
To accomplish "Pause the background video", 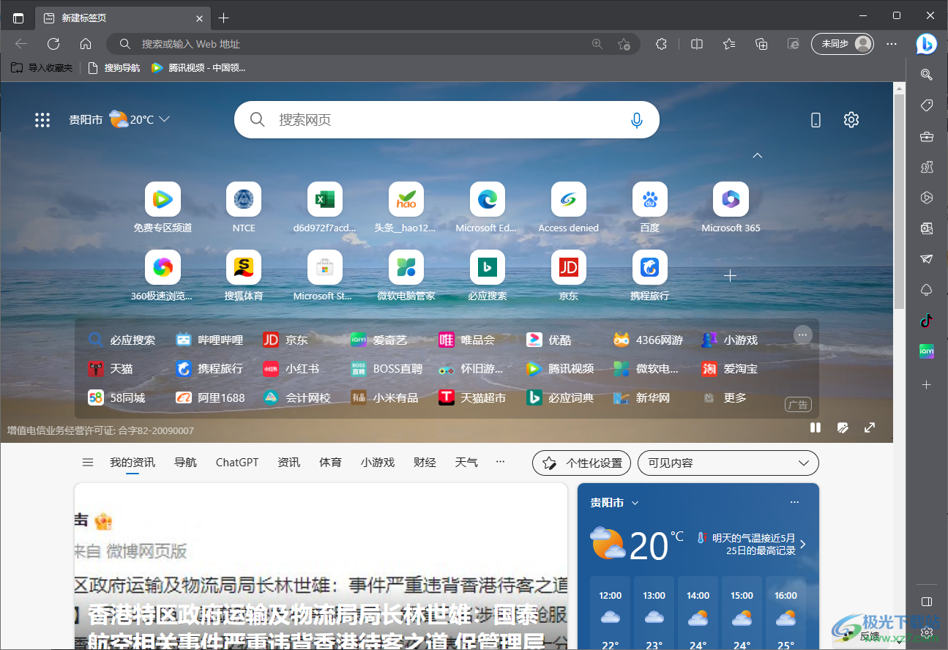I will coord(815,427).
